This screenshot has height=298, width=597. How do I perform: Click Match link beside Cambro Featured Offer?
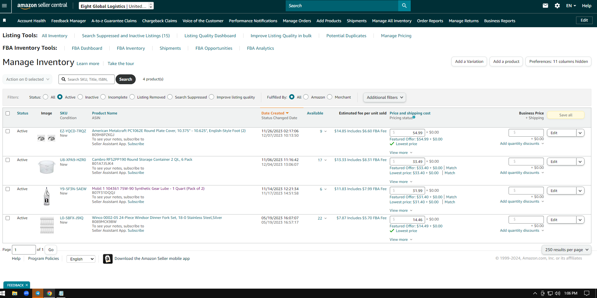coord(451,168)
